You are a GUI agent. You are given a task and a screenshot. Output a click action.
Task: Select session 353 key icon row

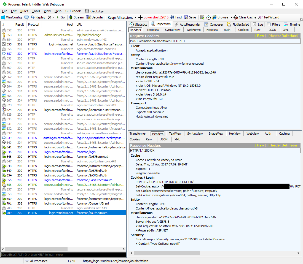(x=4, y=35)
